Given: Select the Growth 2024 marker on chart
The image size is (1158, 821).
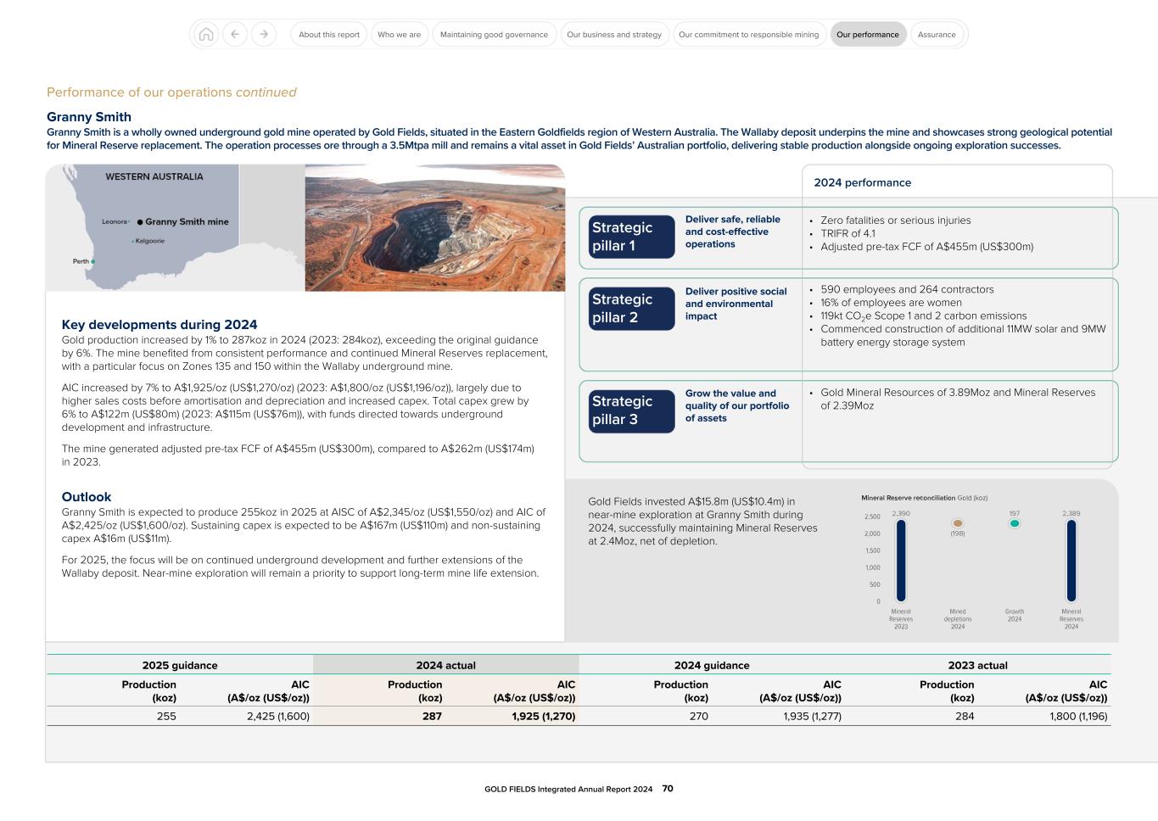Looking at the screenshot, I should click(x=1014, y=523).
